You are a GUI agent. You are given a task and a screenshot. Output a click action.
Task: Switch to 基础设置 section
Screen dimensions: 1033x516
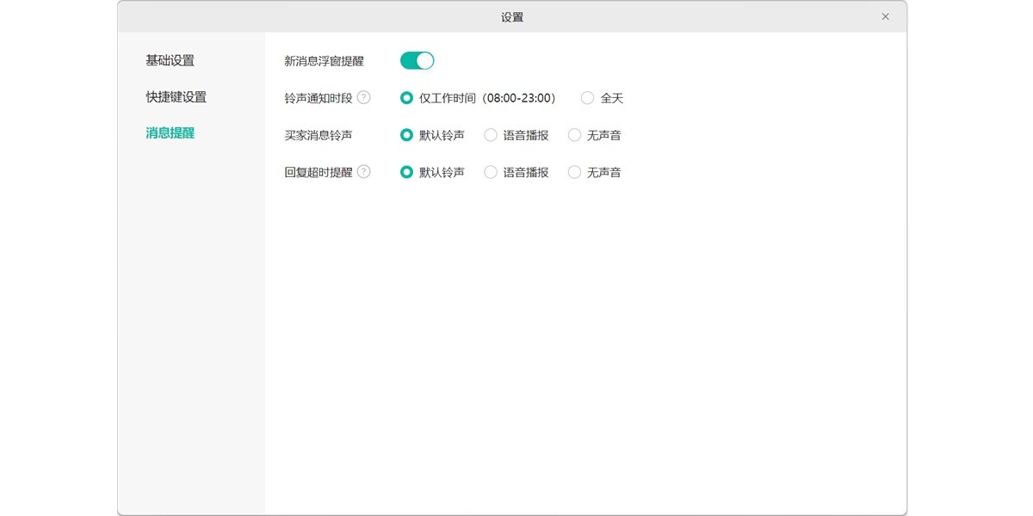[x=170, y=60]
